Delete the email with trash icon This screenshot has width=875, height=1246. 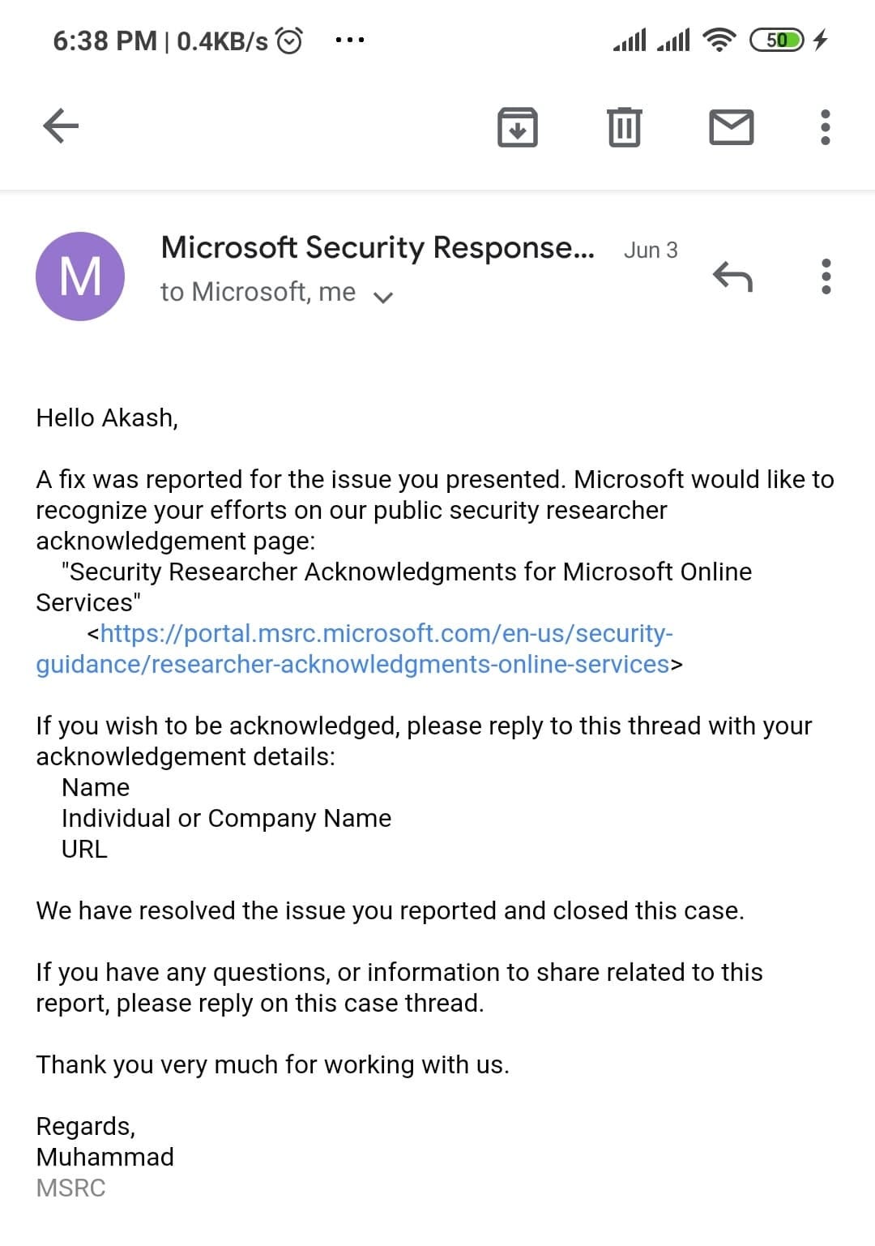pos(624,127)
